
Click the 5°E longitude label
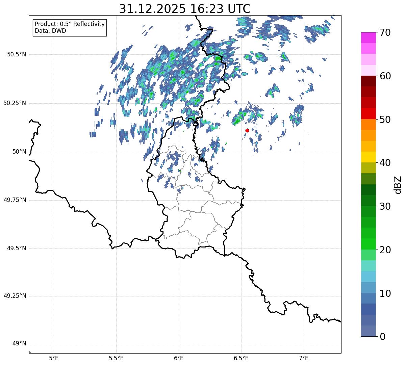point(54,358)
